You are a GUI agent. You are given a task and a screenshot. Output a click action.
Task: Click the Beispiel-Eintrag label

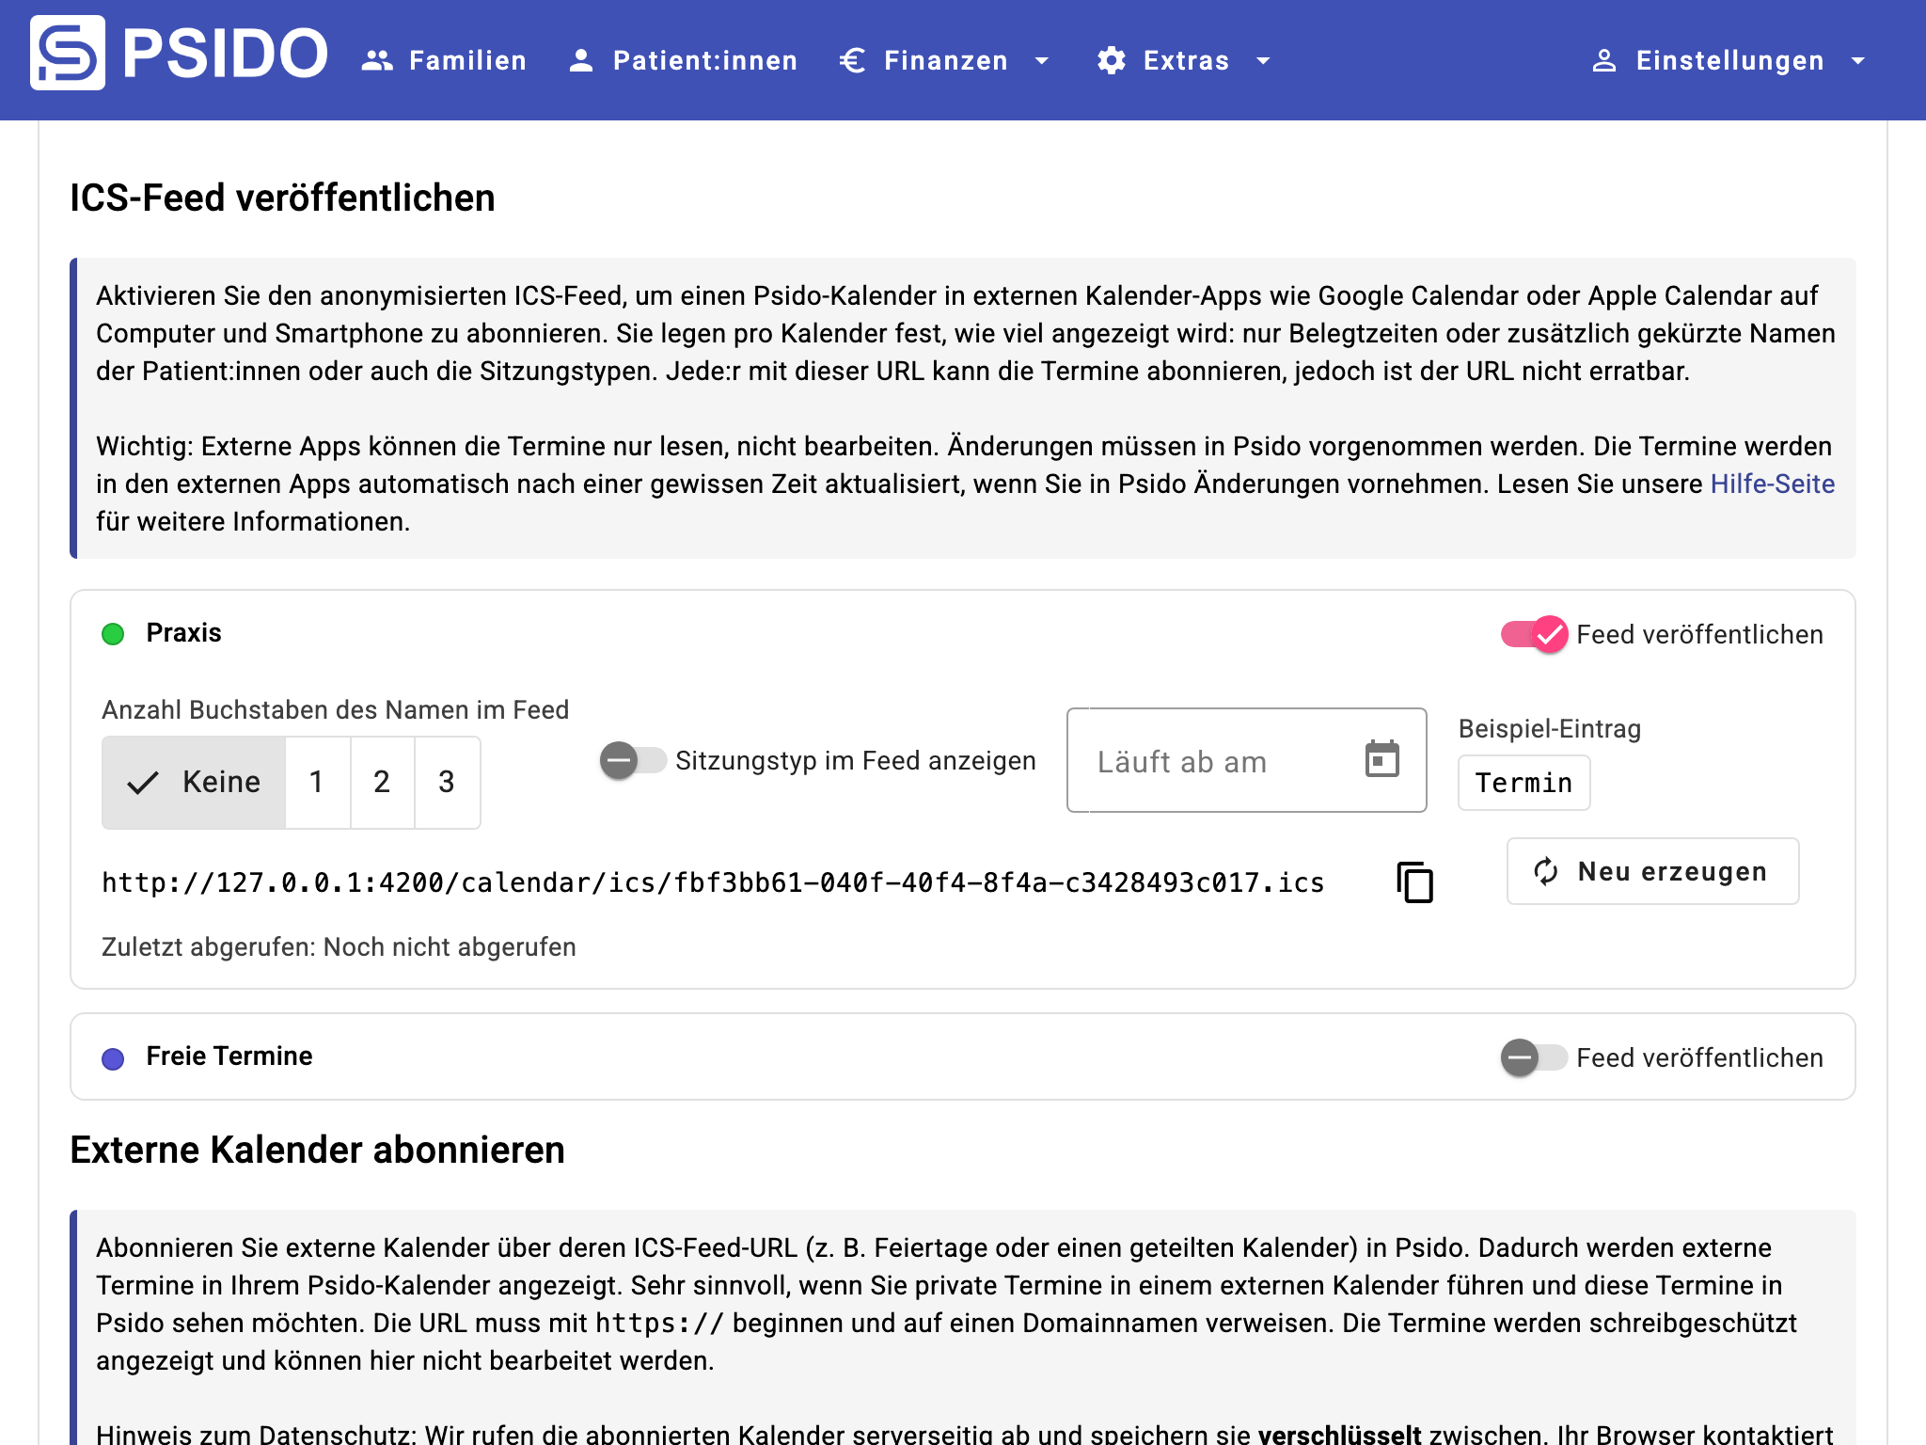point(1550,729)
